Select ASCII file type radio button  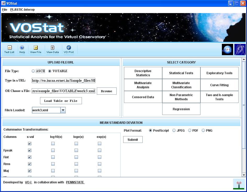[33, 71]
